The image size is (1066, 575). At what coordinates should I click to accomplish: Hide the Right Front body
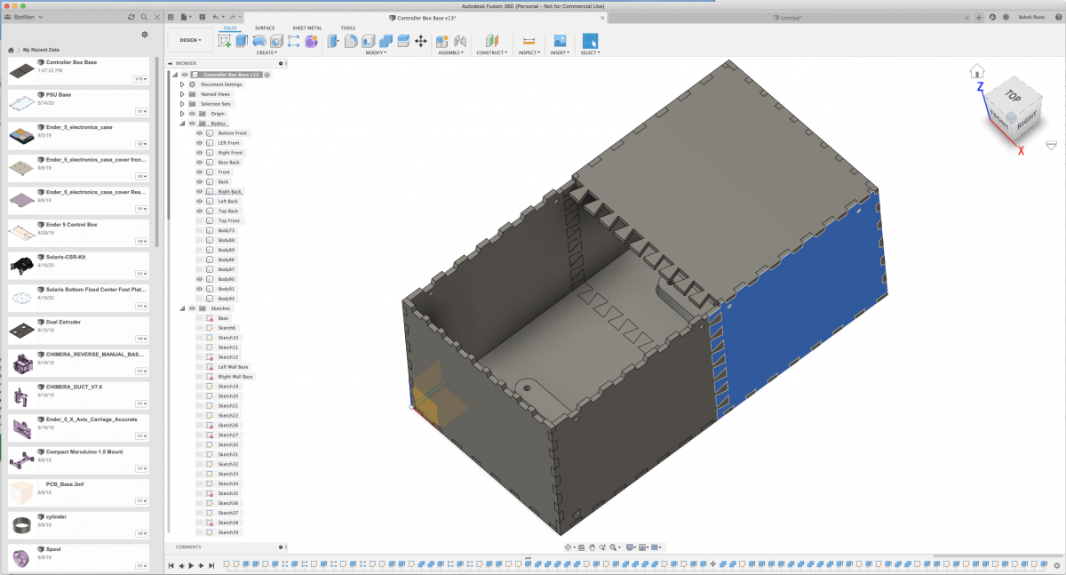click(x=200, y=153)
